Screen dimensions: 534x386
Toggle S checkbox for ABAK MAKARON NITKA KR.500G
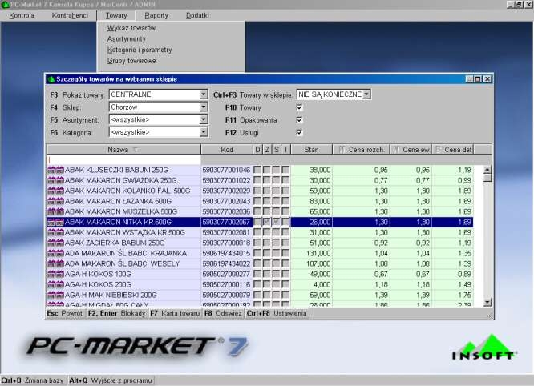click(276, 222)
